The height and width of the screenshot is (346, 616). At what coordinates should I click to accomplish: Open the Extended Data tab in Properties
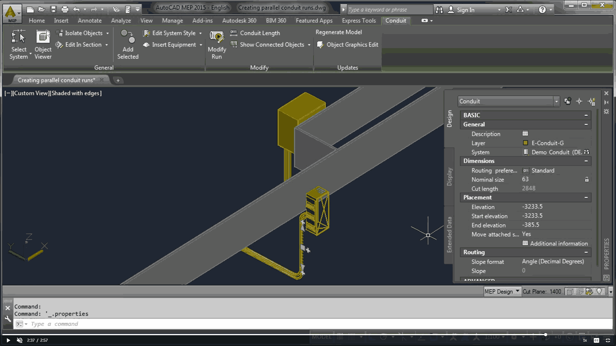click(449, 235)
